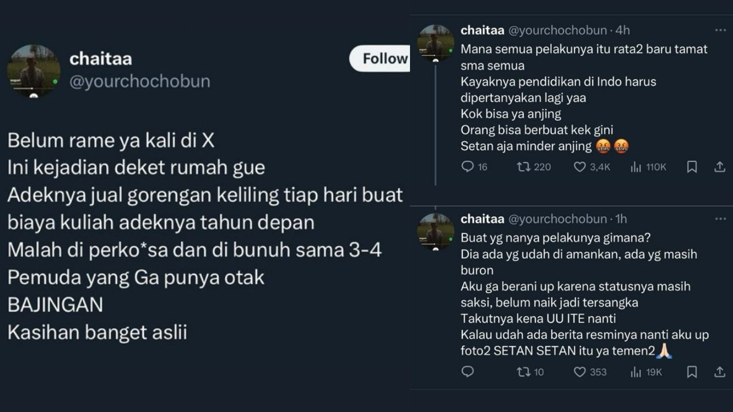
Task: Retweet the 1h tweet with 10 reposts
Action: coord(524,372)
